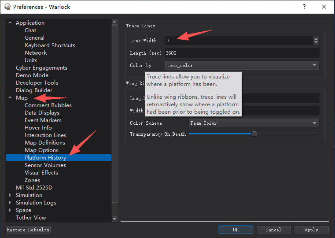Increase Line Width with up arrow
335x238 pixels.
[x=316, y=39]
